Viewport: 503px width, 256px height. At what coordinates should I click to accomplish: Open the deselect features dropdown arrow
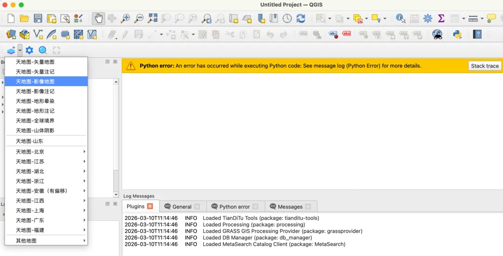point(367,18)
